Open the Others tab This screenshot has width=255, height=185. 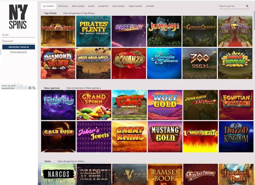(x=150, y=6)
